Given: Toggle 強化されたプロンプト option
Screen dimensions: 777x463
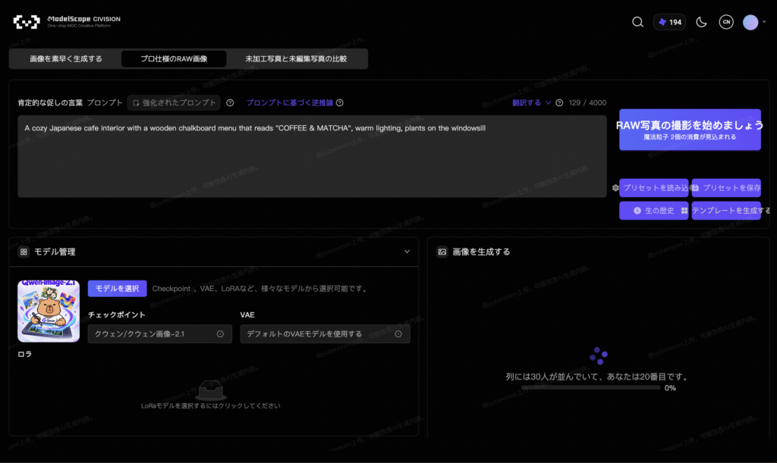Looking at the screenshot, I should [174, 103].
